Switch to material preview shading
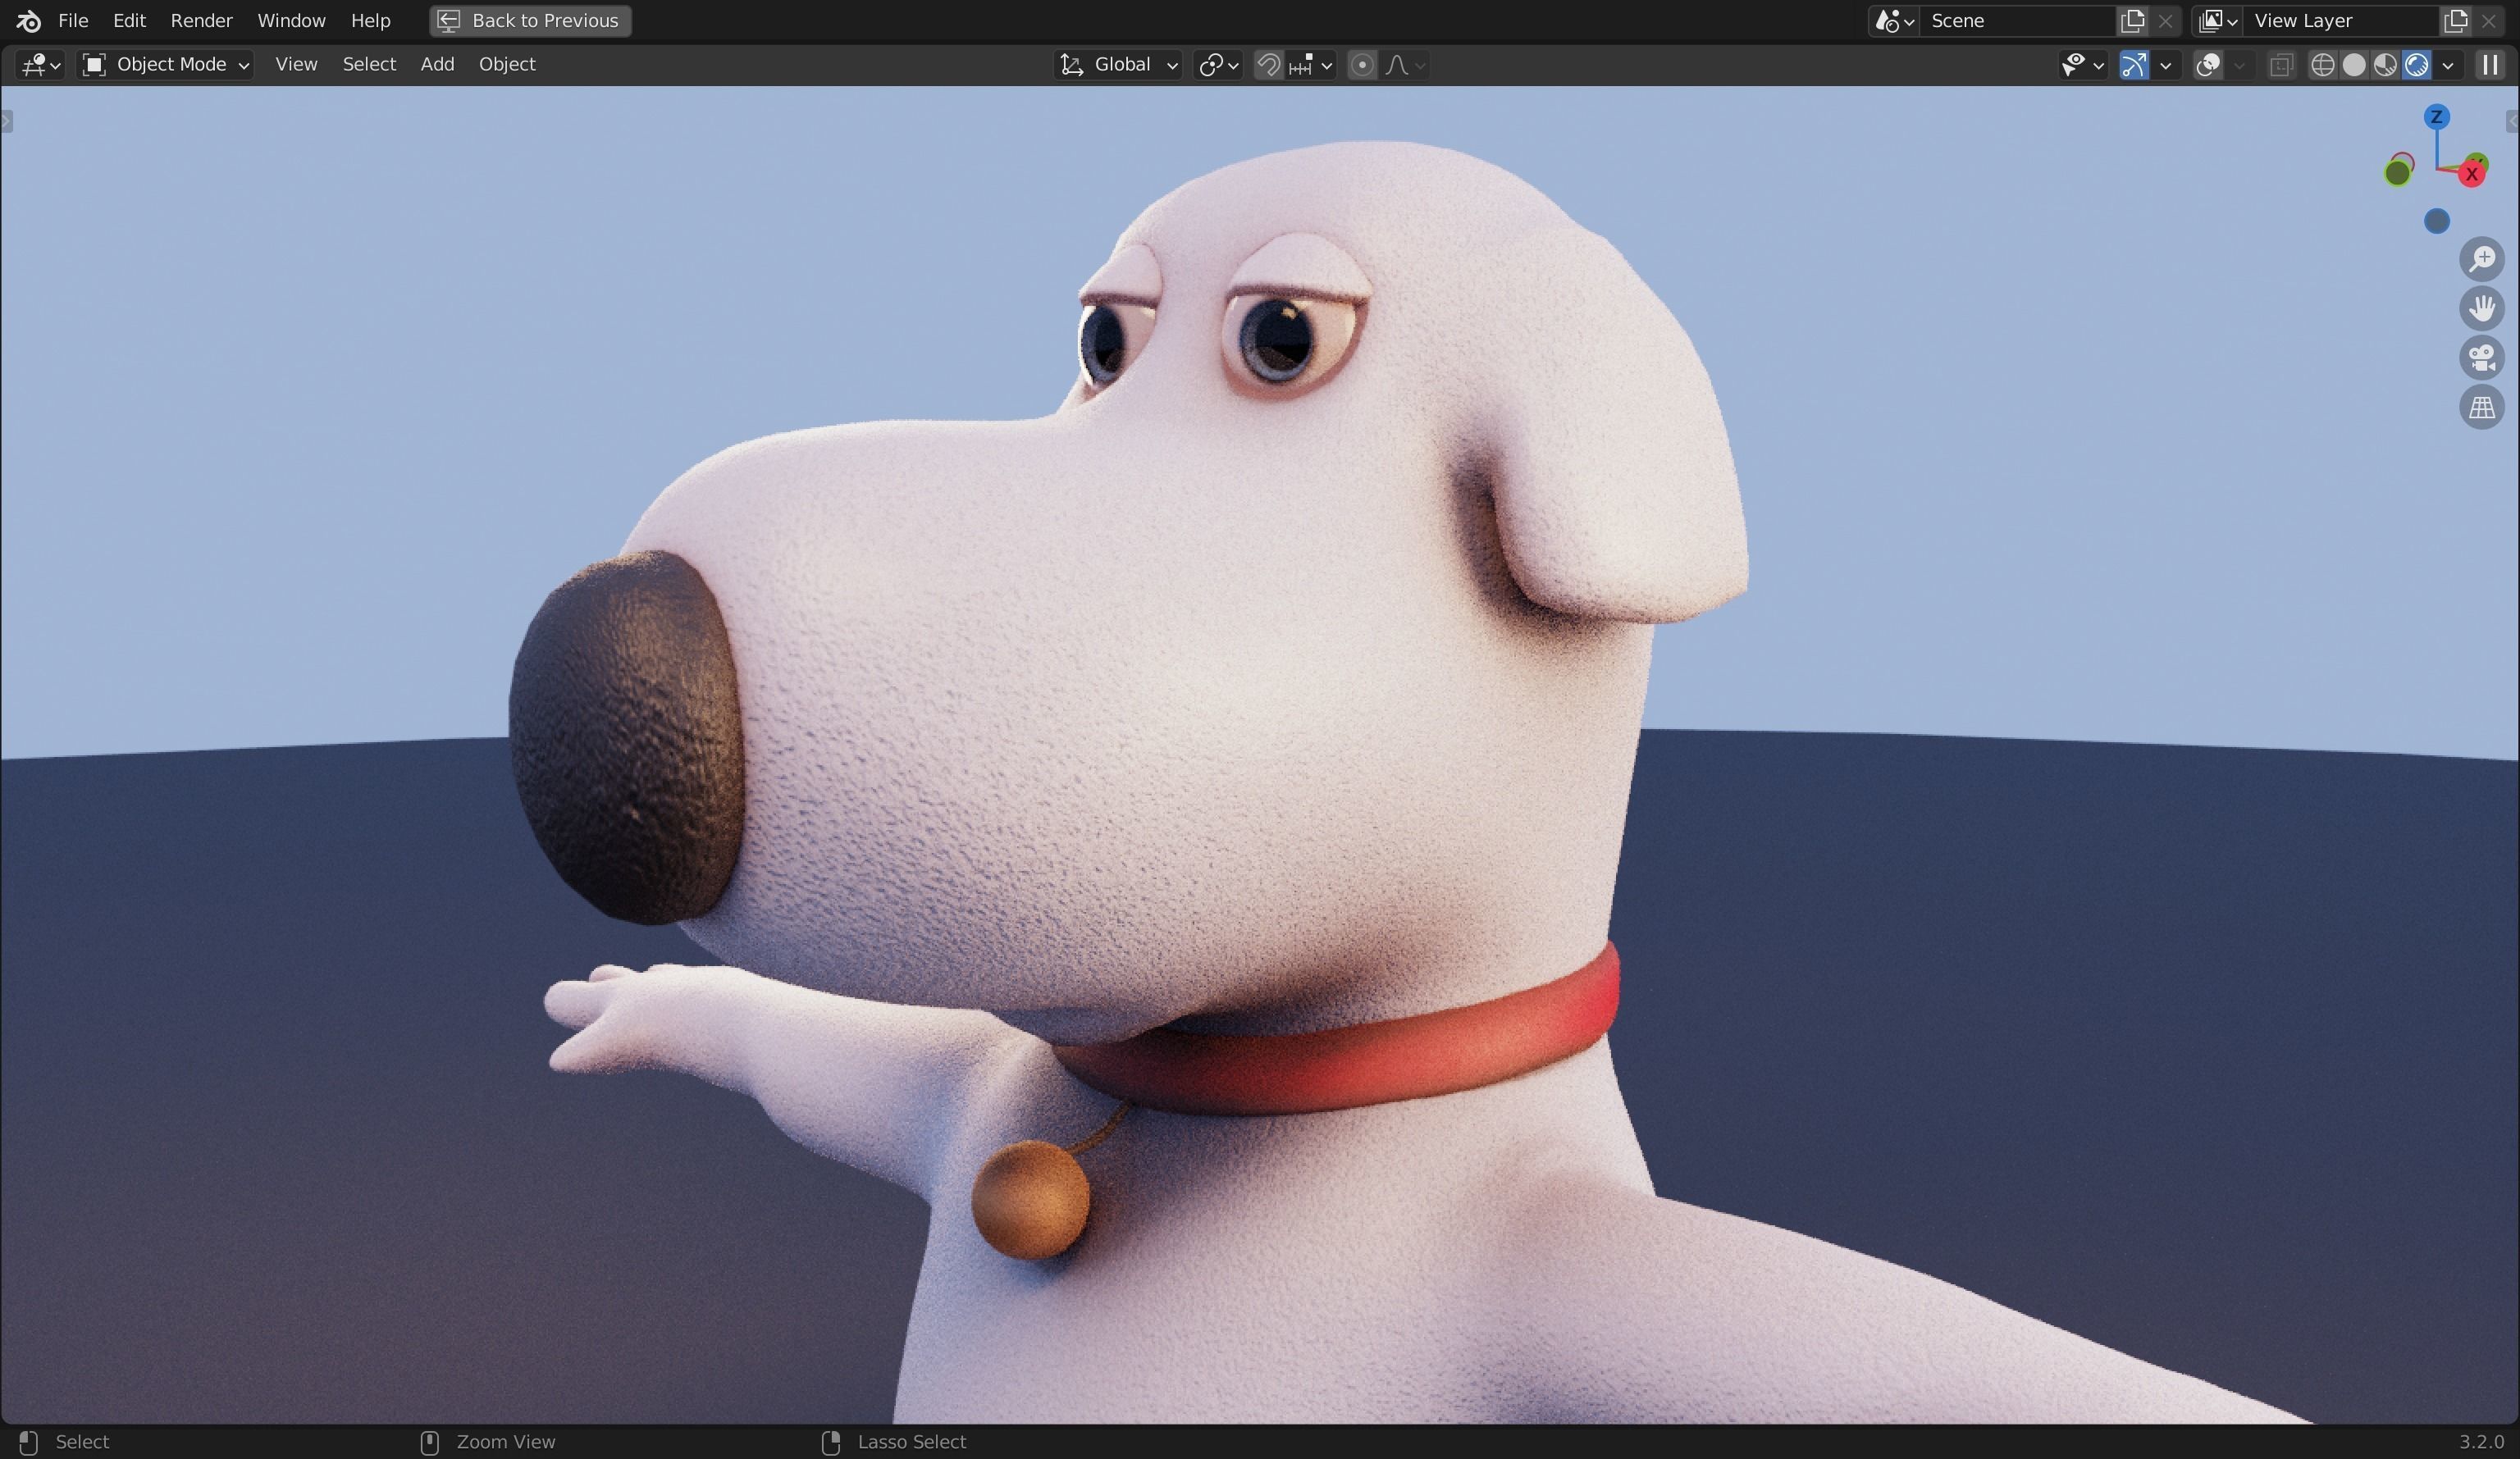The image size is (2520, 1459). click(x=2385, y=65)
